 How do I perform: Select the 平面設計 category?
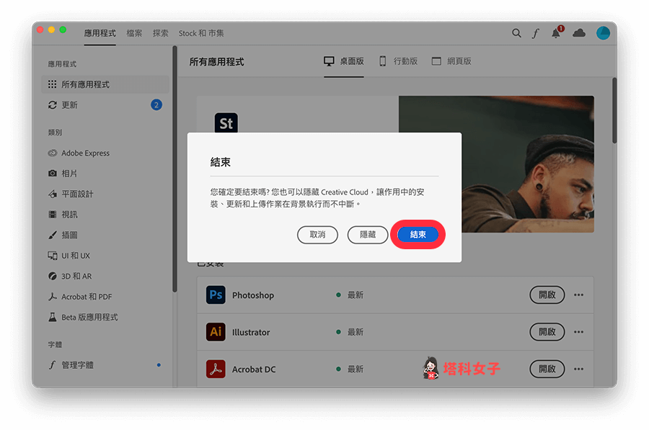71,194
